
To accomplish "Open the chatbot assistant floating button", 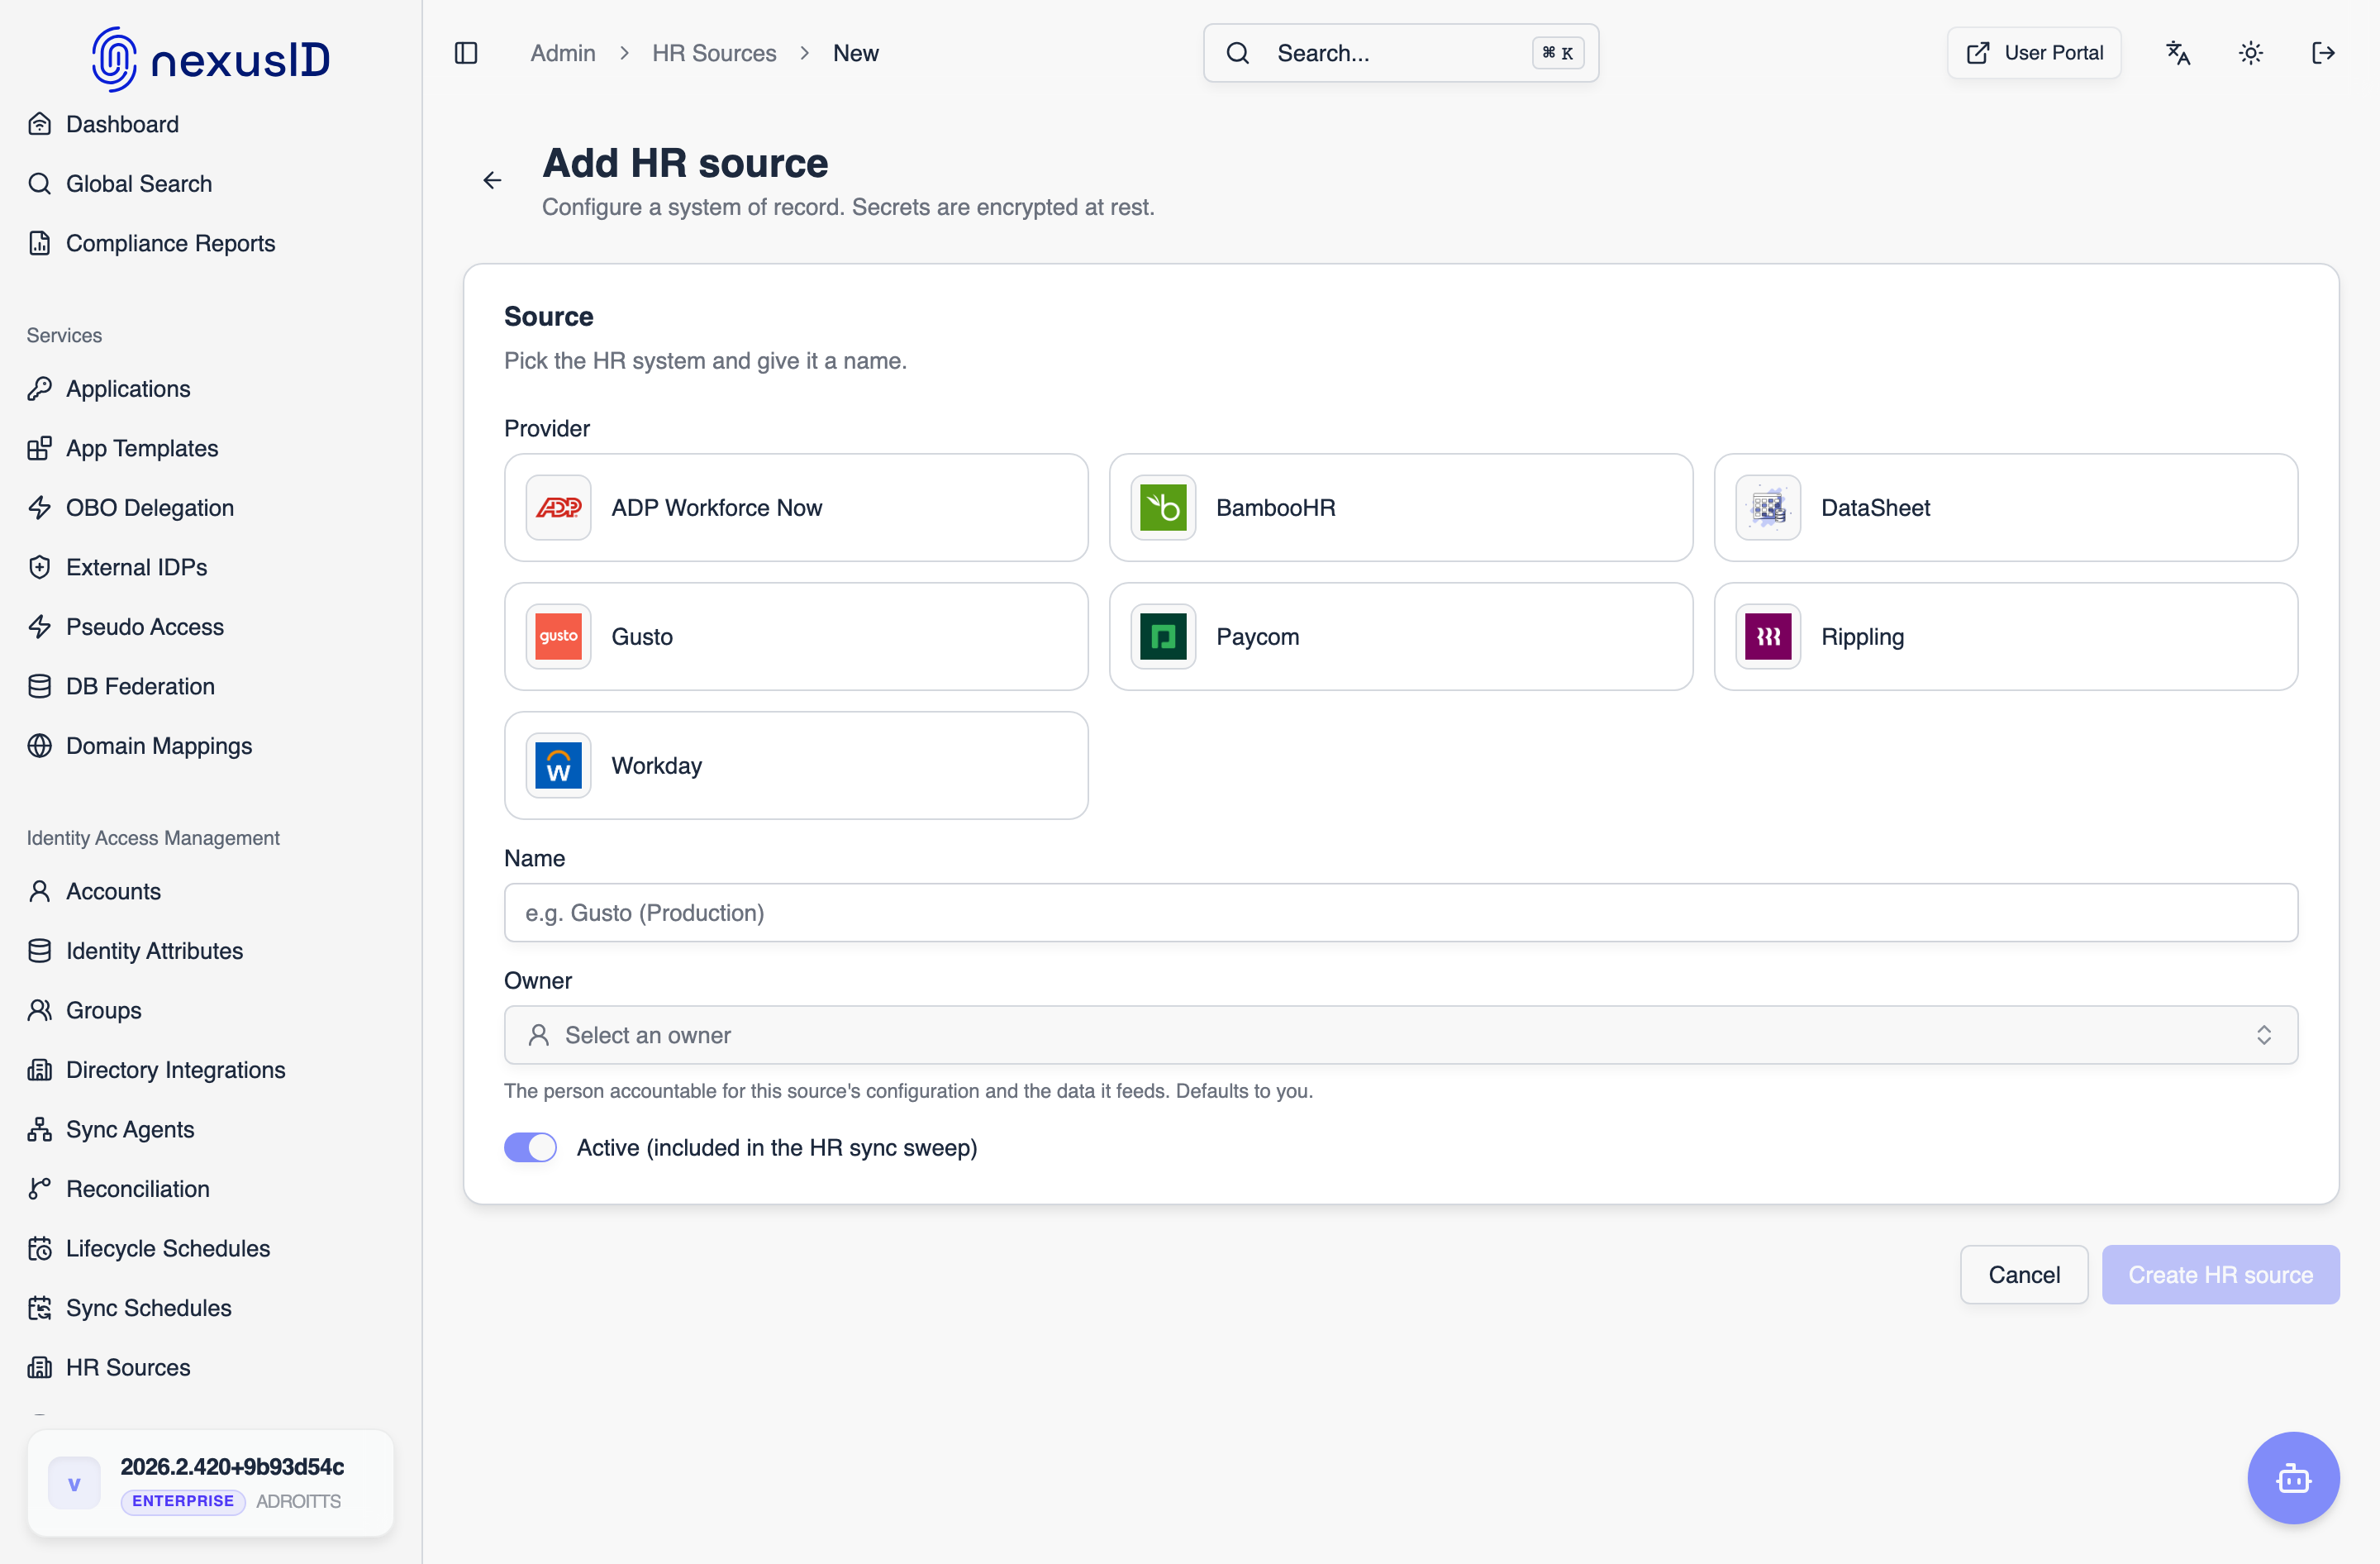I will (2293, 1477).
